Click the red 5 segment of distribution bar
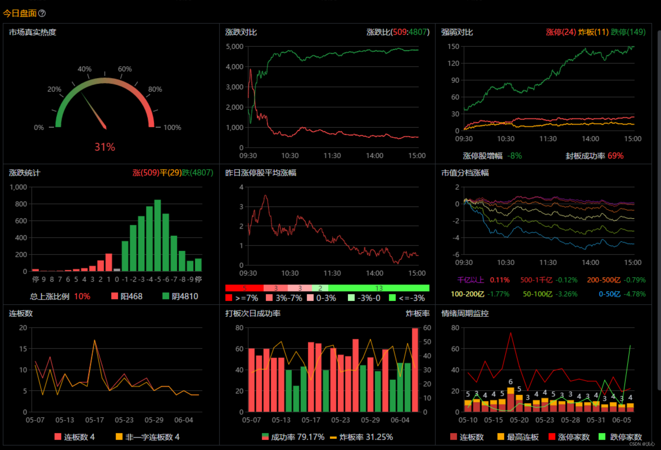Image resolution: width=661 pixels, height=450 pixels. tap(244, 288)
